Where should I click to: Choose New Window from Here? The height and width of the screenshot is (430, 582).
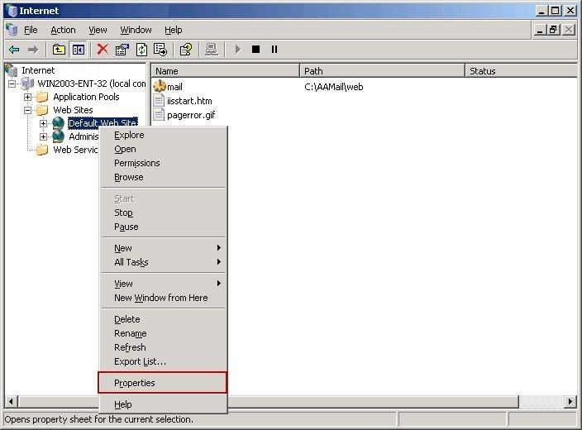(x=164, y=298)
